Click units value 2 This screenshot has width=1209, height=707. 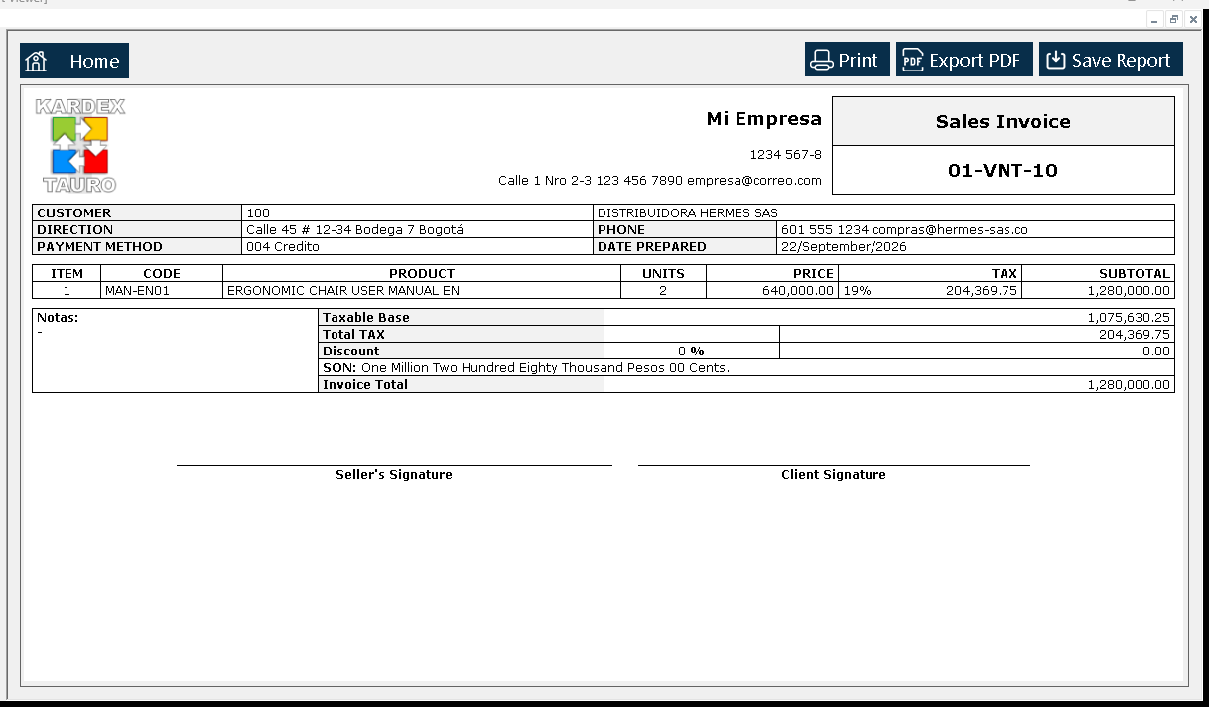pos(663,291)
